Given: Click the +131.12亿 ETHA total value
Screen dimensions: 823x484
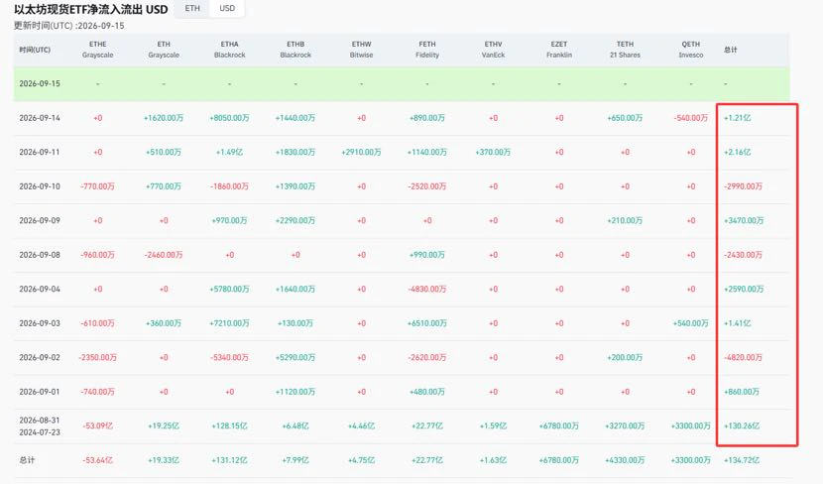Looking at the screenshot, I should coord(229,460).
